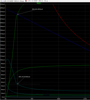Click the arrow tip marker on the blue load line
This screenshot has height=100, width=90.
pyautogui.click(x=17, y=14)
